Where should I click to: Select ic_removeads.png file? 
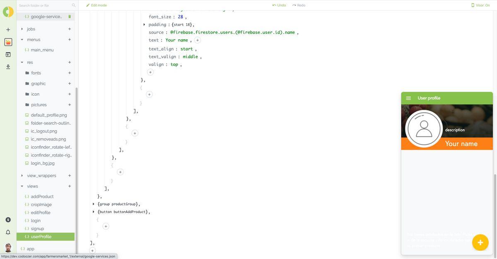click(x=48, y=139)
